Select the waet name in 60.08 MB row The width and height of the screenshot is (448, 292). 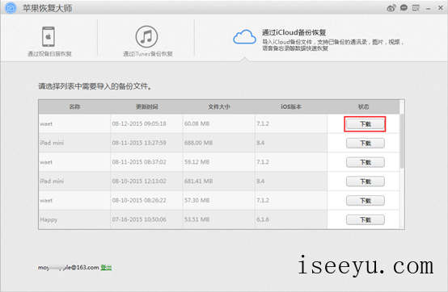pos(46,124)
